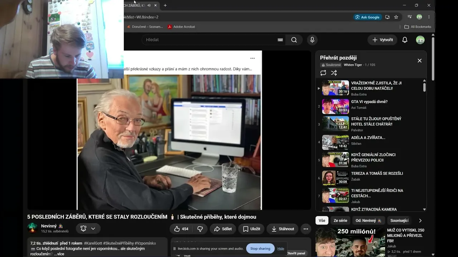Click the Whiten Tiger playlist owner name
458x257 pixels.
click(353, 65)
